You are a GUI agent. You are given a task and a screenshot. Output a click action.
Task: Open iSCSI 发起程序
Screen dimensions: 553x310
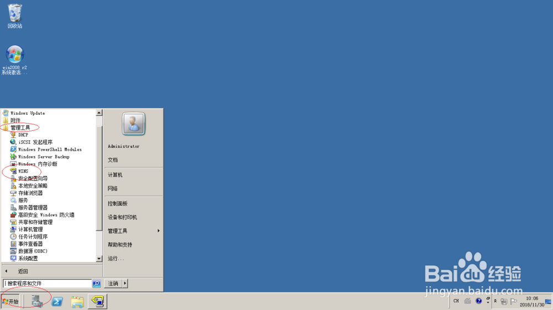35,142
